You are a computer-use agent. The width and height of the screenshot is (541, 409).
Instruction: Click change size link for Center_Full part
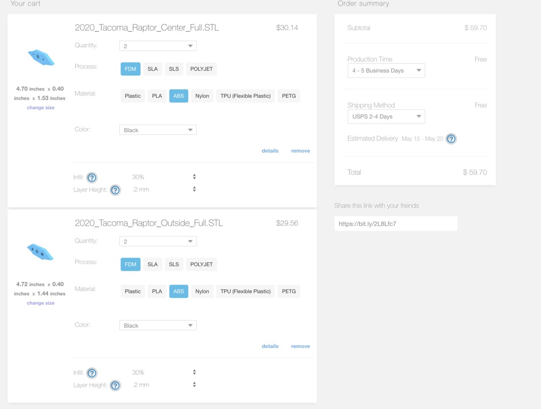tap(41, 107)
